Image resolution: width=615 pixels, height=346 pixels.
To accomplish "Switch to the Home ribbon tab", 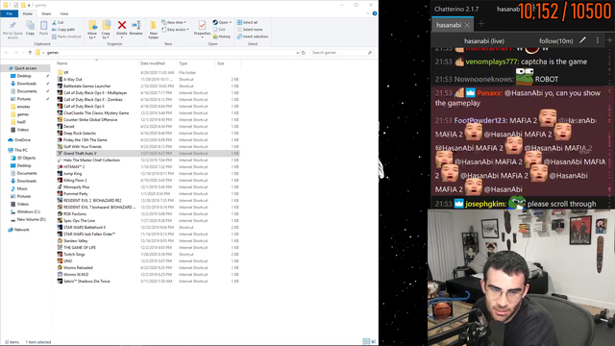I will pyautogui.click(x=28, y=13).
